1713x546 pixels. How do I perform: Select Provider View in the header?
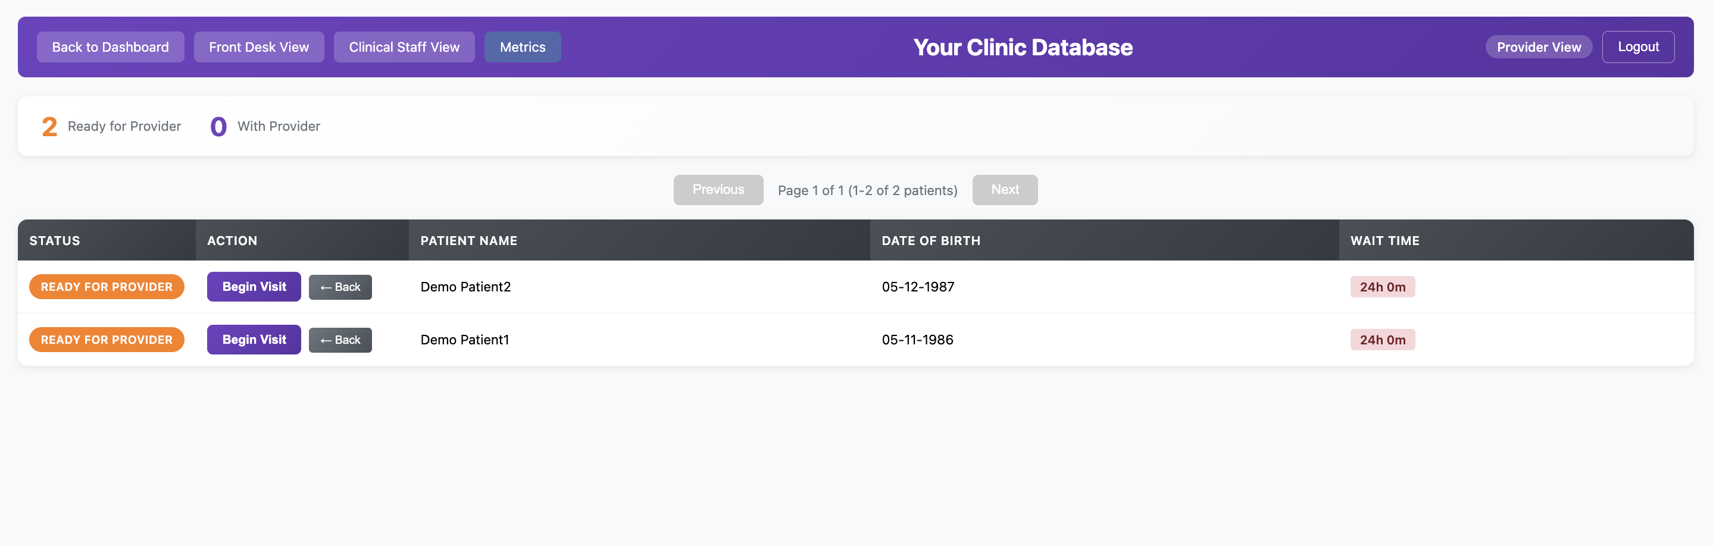pyautogui.click(x=1539, y=46)
